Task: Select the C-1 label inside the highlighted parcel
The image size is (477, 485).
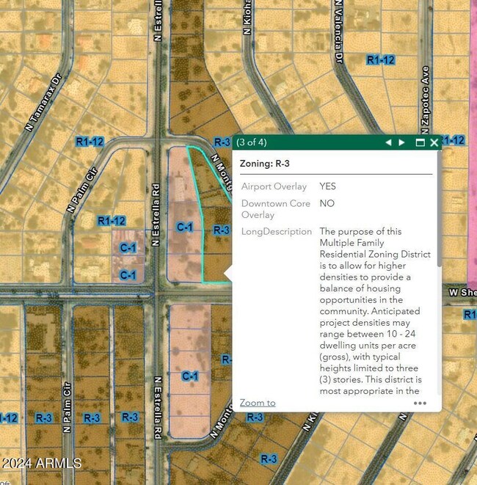Action: (x=185, y=227)
